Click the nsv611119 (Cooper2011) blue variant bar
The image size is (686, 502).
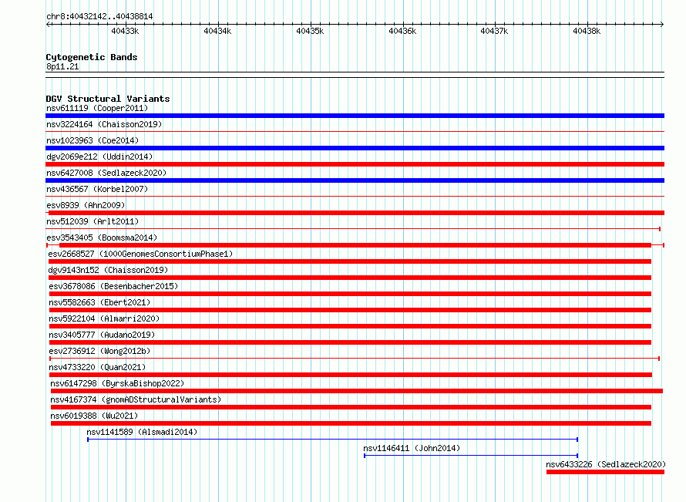[x=355, y=116]
